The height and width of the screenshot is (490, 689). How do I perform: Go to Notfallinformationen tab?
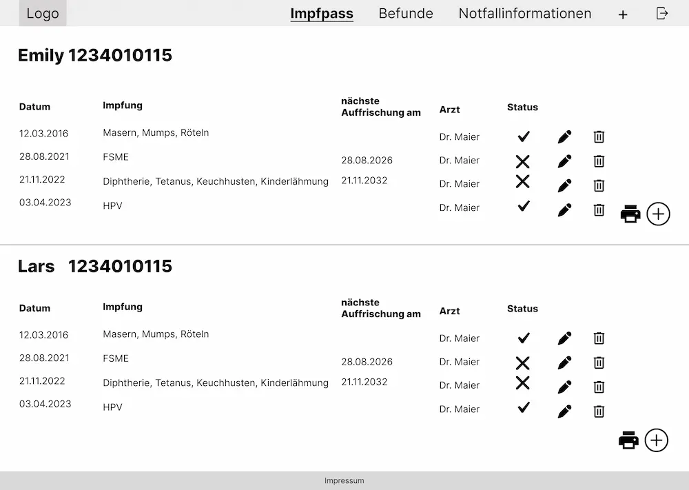tap(525, 14)
